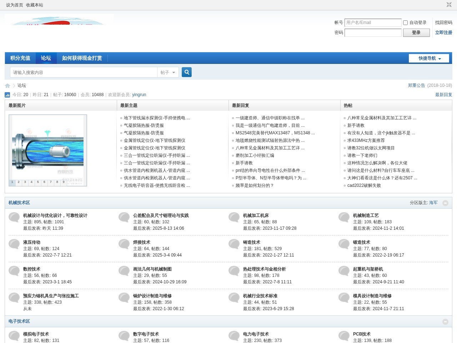Click forum icon beside 模具设计制造与维修

344,298
